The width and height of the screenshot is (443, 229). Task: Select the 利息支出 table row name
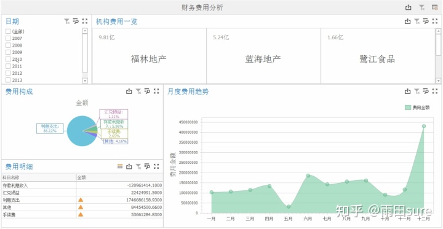(11, 200)
